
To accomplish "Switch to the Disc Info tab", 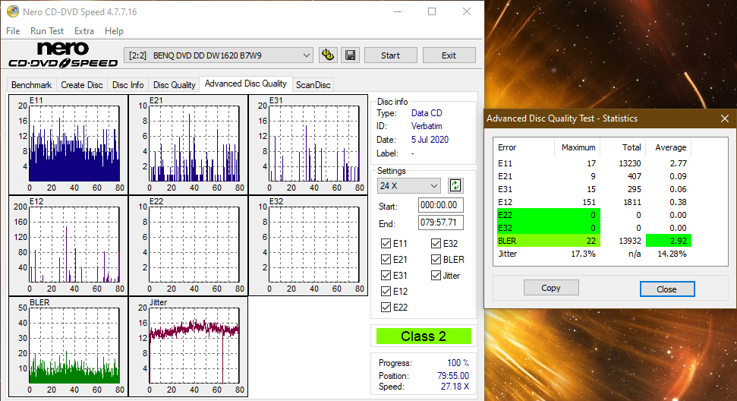I will tap(128, 85).
